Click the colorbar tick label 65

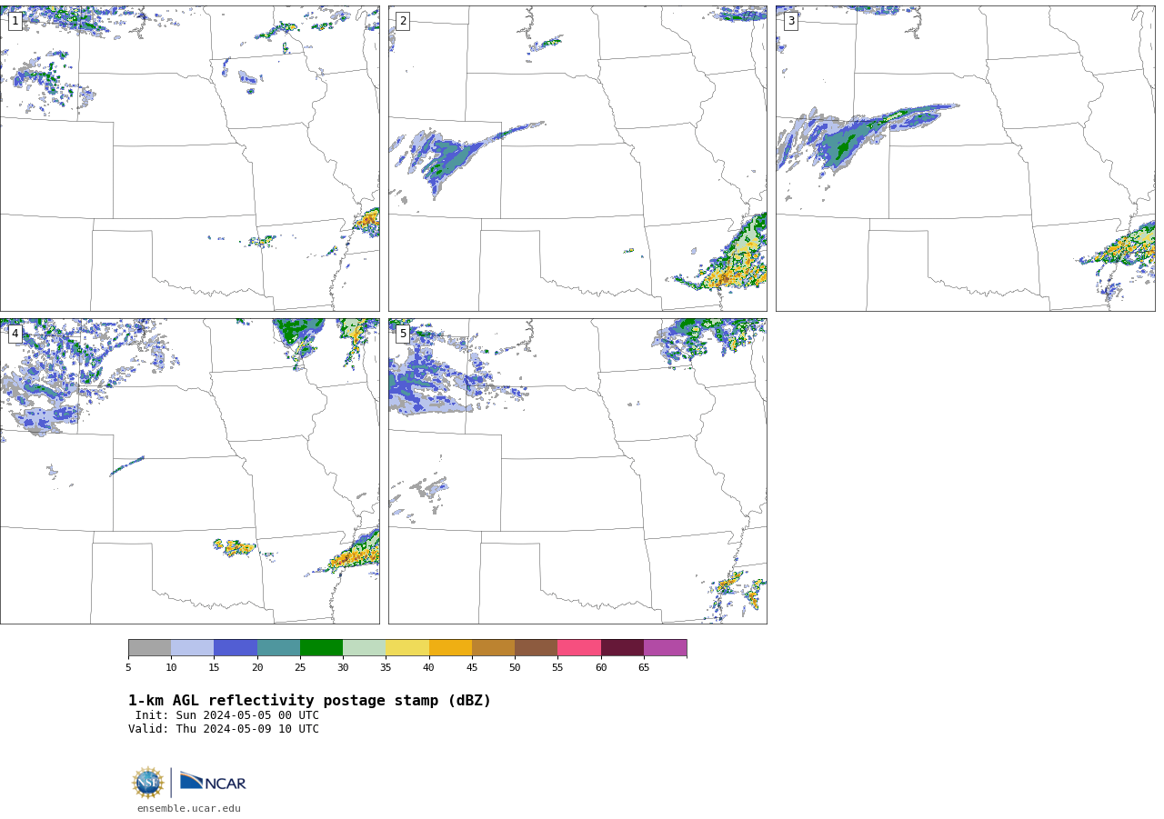(644, 668)
